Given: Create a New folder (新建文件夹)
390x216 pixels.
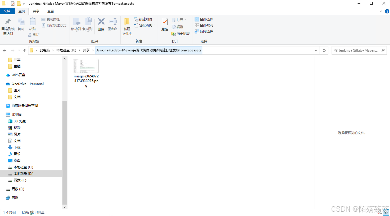Looking at the screenshot, I should [127, 27].
